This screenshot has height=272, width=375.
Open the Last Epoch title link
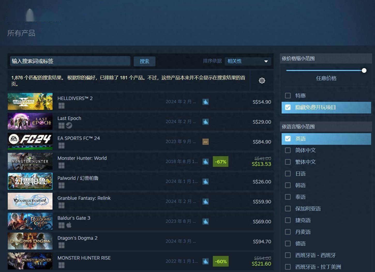pos(69,118)
